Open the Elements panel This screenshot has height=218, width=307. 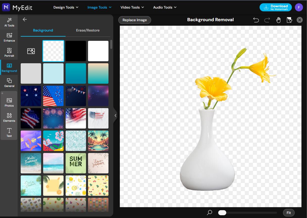9,117
